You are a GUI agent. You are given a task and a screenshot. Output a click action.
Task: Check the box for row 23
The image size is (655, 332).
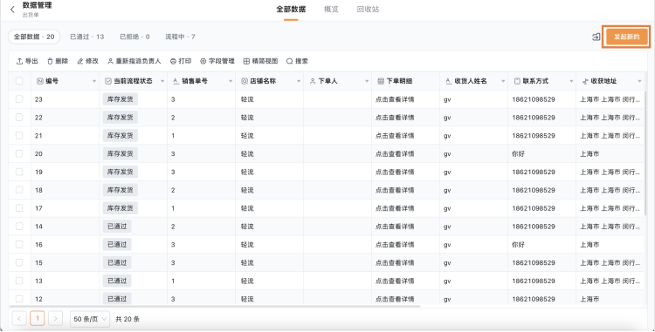19,99
